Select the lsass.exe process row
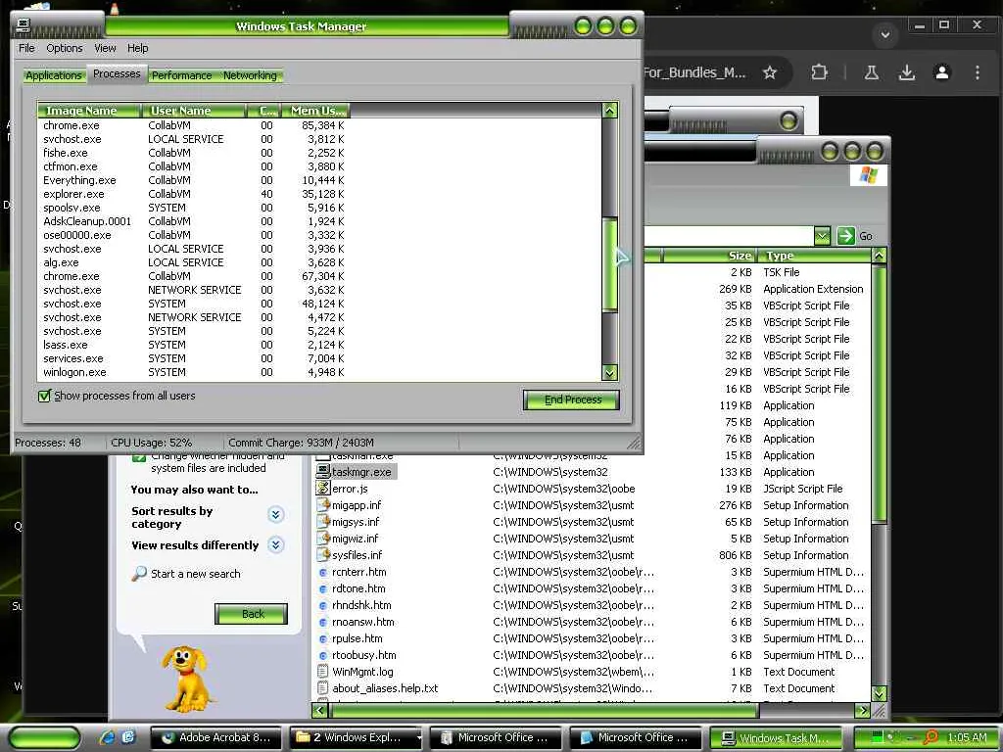 (194, 345)
